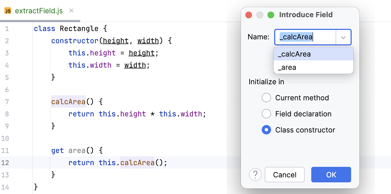The width and height of the screenshot is (391, 194).
Task: Switch to the extractField.js tab
Action: (38, 11)
